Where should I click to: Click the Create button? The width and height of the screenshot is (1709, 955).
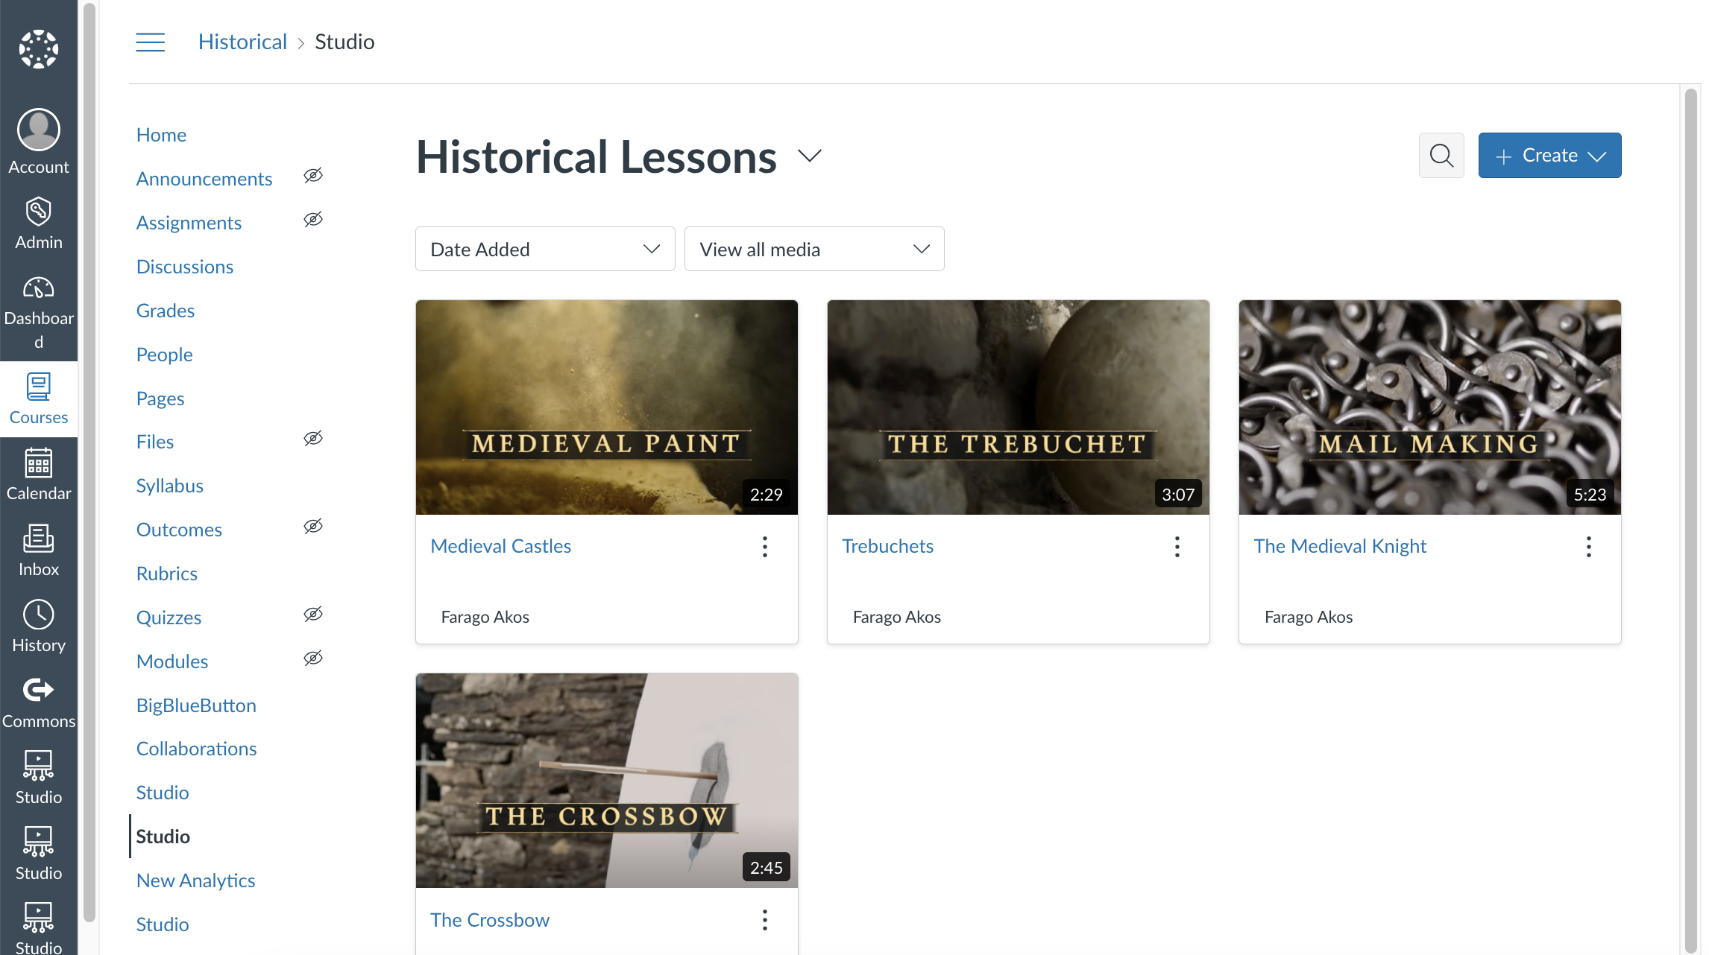[1549, 156]
